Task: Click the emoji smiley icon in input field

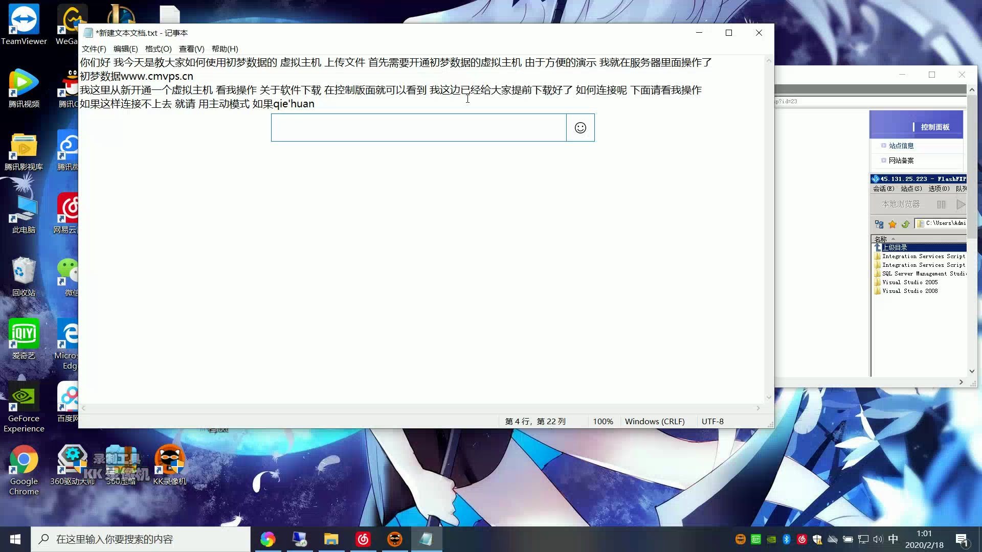Action: 580,127
